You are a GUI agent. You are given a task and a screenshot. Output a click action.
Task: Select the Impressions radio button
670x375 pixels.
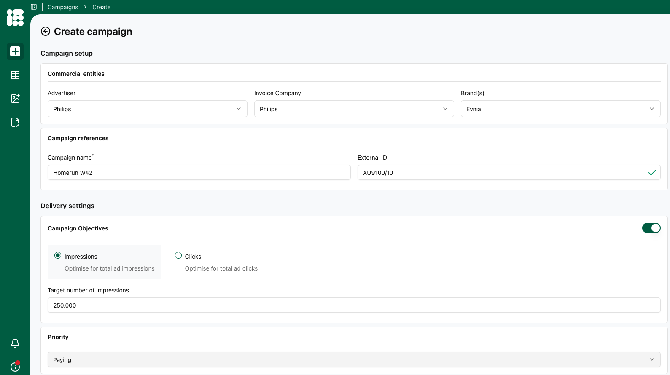click(x=58, y=256)
